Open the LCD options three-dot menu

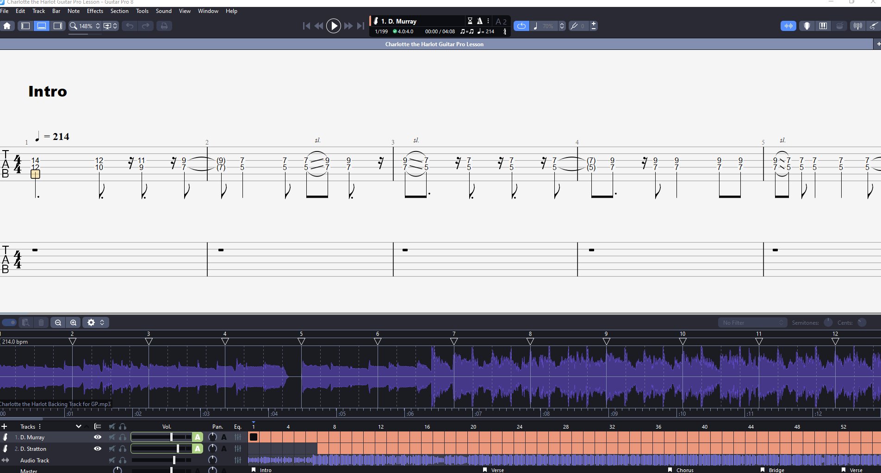[488, 21]
